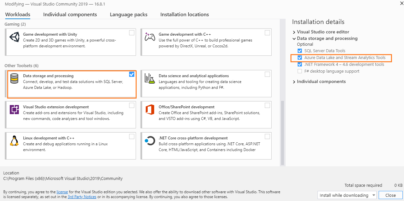
Task: Click the Visual Studio extension development icon
Action: click(x=14, y=110)
